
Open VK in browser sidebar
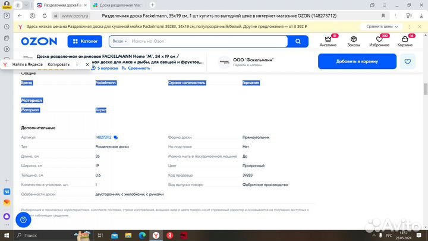tap(7, 192)
